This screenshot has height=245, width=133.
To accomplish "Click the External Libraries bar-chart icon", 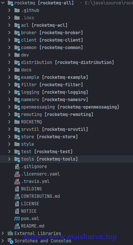I will pos(10,233).
